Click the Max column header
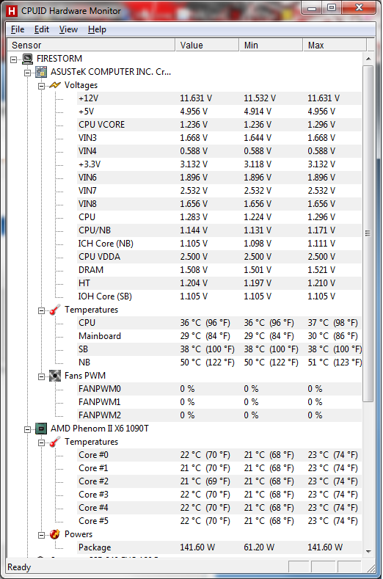Viewport: 383px width, 579px height. coord(335,45)
